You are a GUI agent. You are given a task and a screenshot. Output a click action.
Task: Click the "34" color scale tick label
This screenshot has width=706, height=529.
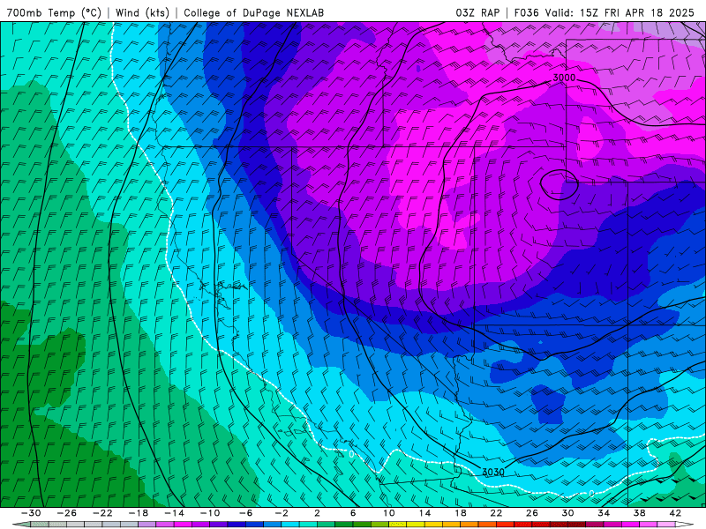604,513
